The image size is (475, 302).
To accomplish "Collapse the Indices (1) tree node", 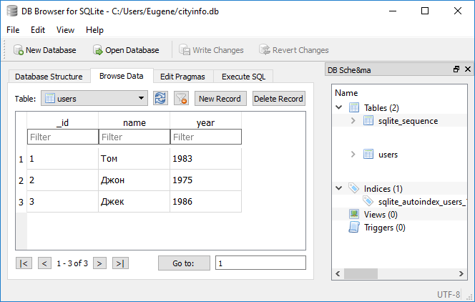I will (339, 189).
